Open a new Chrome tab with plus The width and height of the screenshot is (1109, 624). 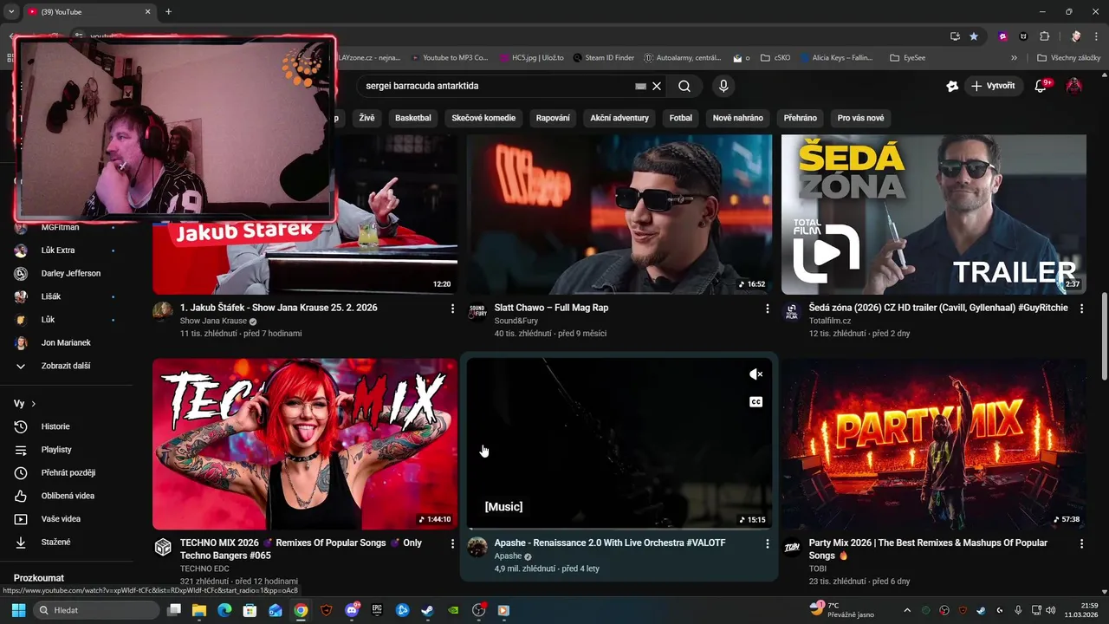click(x=168, y=11)
